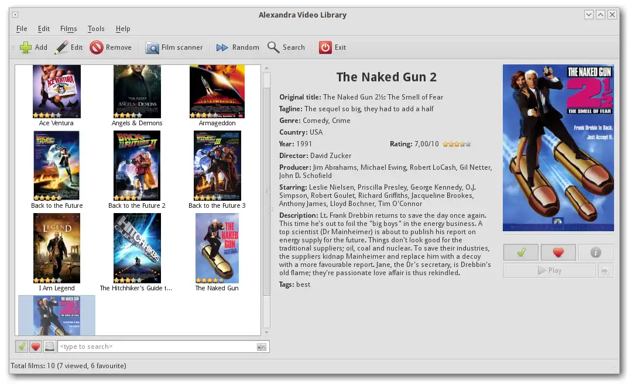This screenshot has height=384, width=631.
Task: Clear the search field with its clear icon
Action: pos(262,347)
